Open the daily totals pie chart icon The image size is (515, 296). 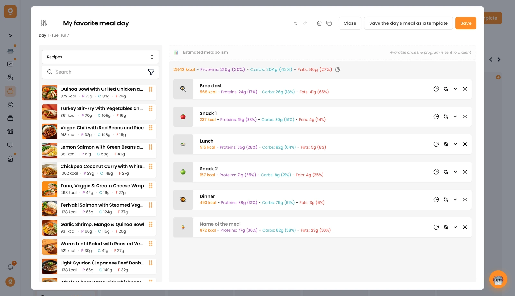(x=338, y=69)
